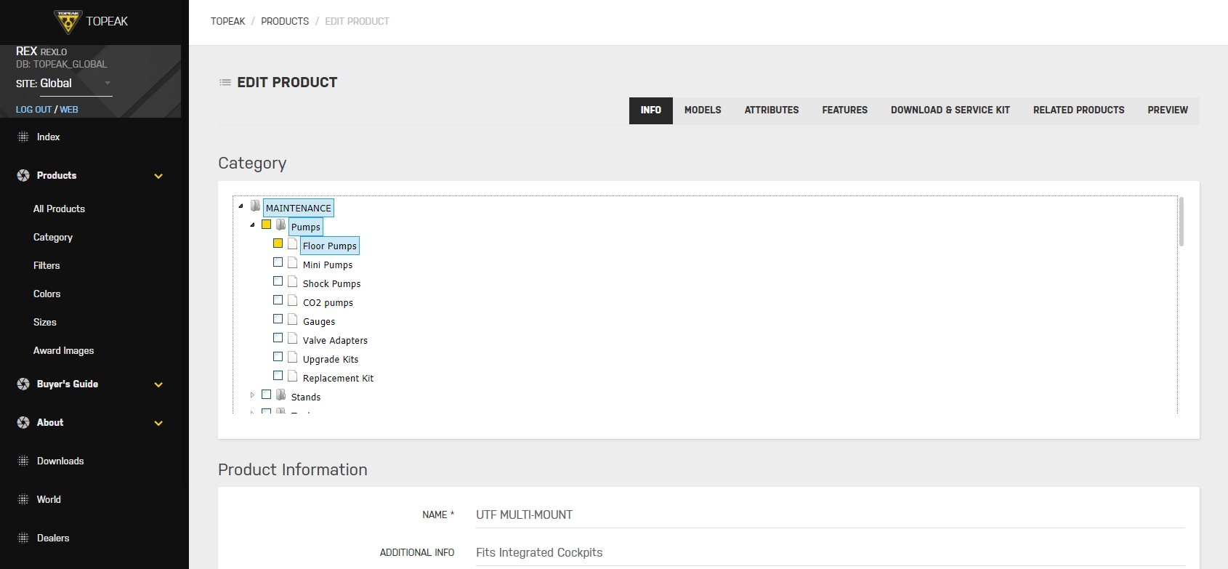Click the Pumps folder icon
Viewport: 1228px width, 569px height.
point(280,225)
